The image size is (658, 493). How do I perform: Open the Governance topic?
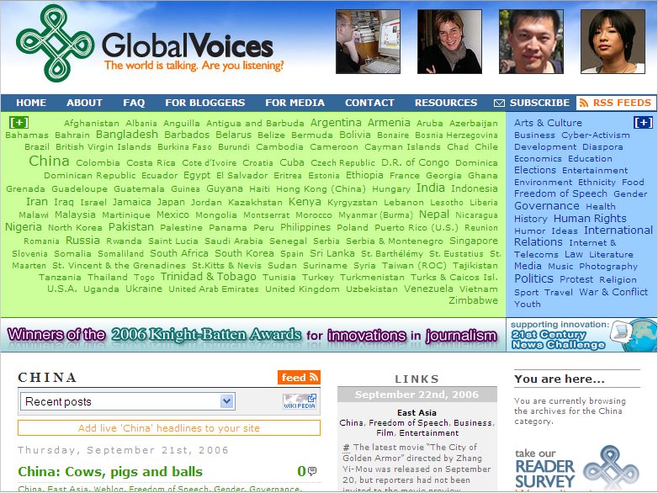point(547,205)
